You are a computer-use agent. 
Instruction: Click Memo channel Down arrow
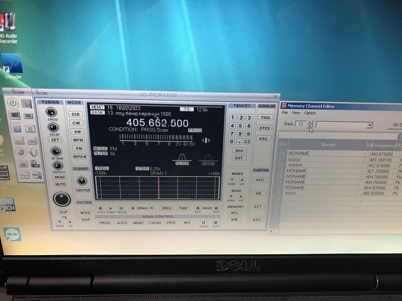point(232,180)
